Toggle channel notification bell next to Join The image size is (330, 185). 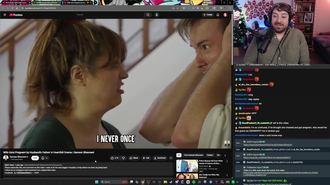click(43, 158)
